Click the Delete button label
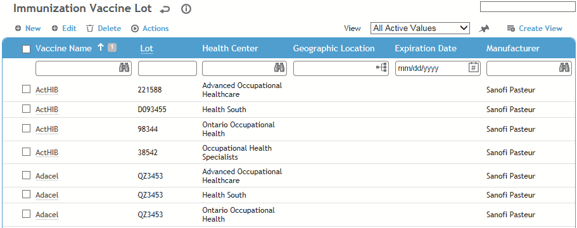 (x=110, y=28)
